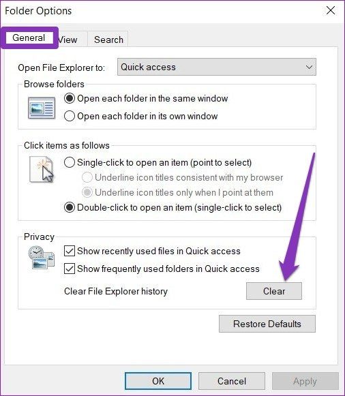This screenshot has height=396, width=345.
Task: Click the Restore Defaults button
Action: tap(267, 324)
